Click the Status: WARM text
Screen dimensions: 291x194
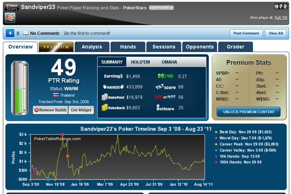64,89
